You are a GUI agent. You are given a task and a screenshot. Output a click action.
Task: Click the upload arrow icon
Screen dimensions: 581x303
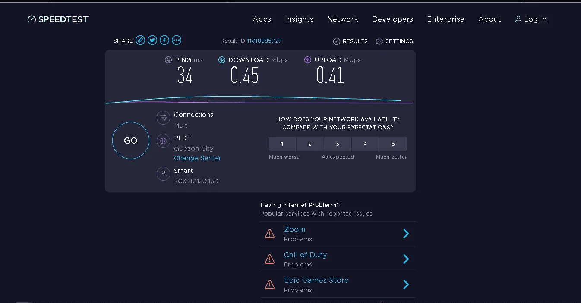(308, 60)
